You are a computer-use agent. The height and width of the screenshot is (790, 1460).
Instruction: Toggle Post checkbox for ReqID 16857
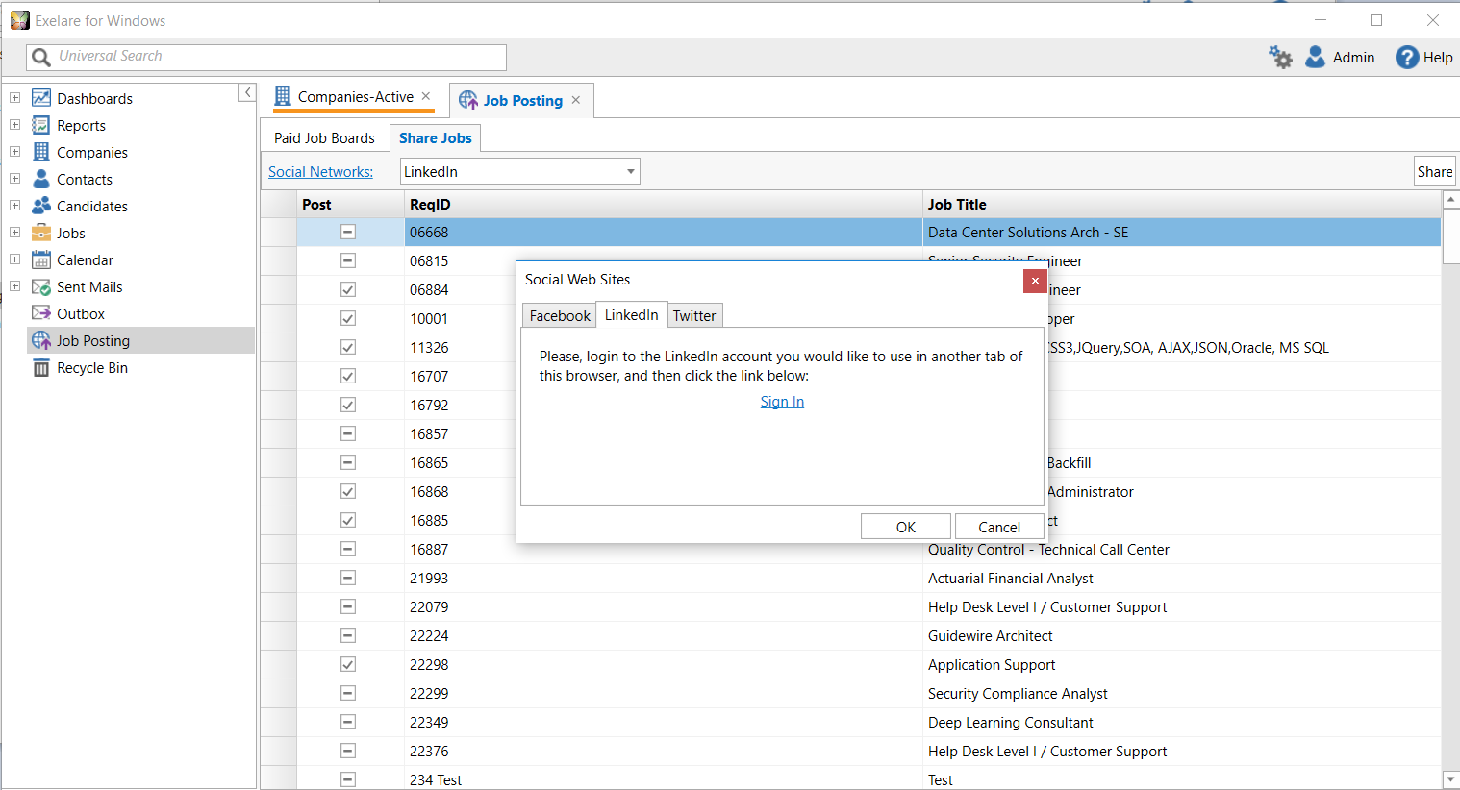click(x=348, y=433)
